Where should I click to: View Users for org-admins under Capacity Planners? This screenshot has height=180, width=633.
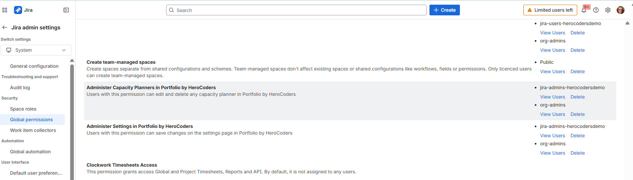[552, 114]
